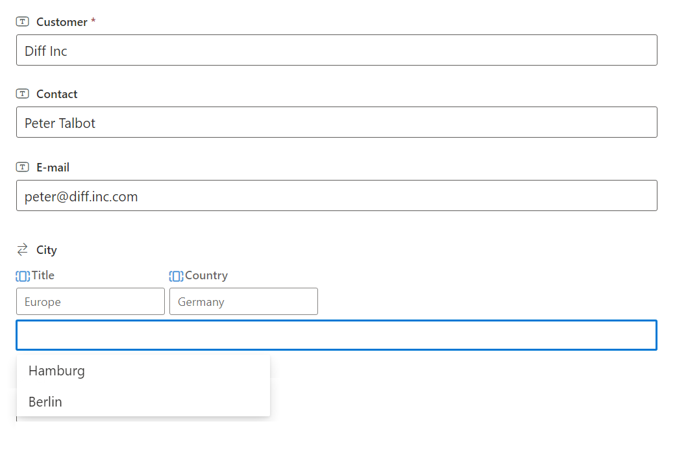Click the Title column header label

coord(43,275)
